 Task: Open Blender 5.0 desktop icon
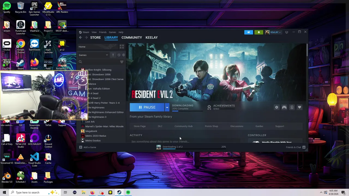coord(7,177)
